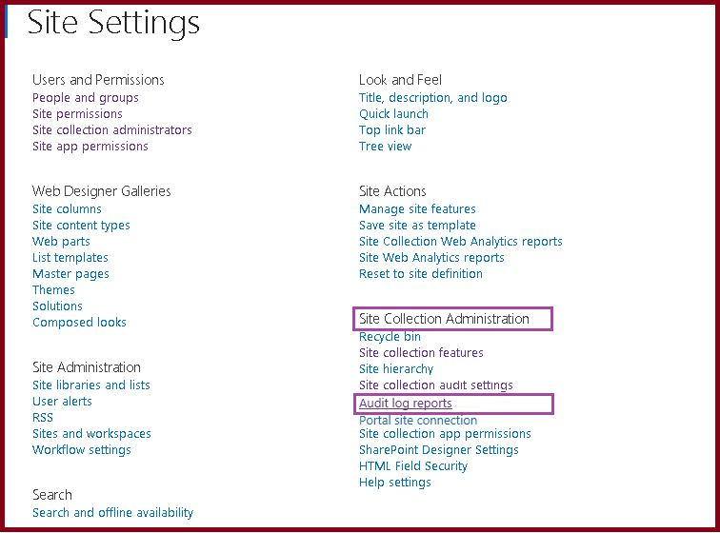Open Site collection features
The width and height of the screenshot is (720, 533).
421,352
